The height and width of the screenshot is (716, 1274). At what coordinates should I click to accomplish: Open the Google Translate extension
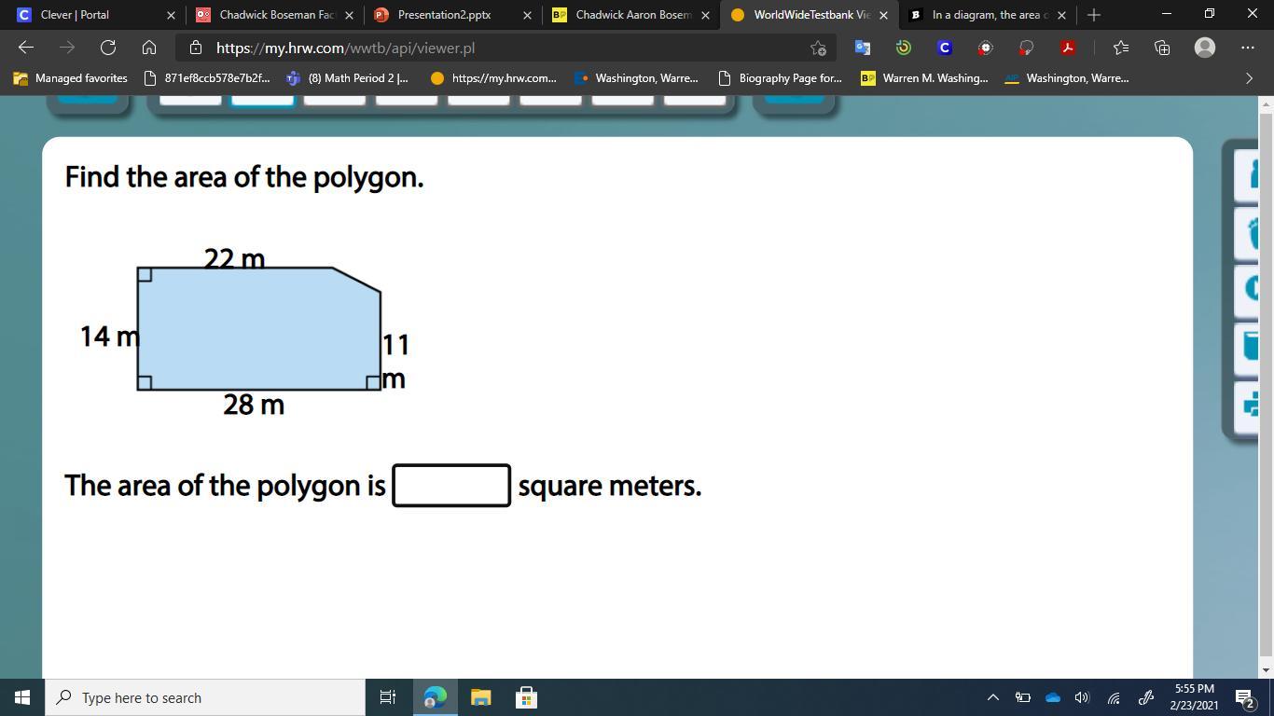tap(863, 48)
